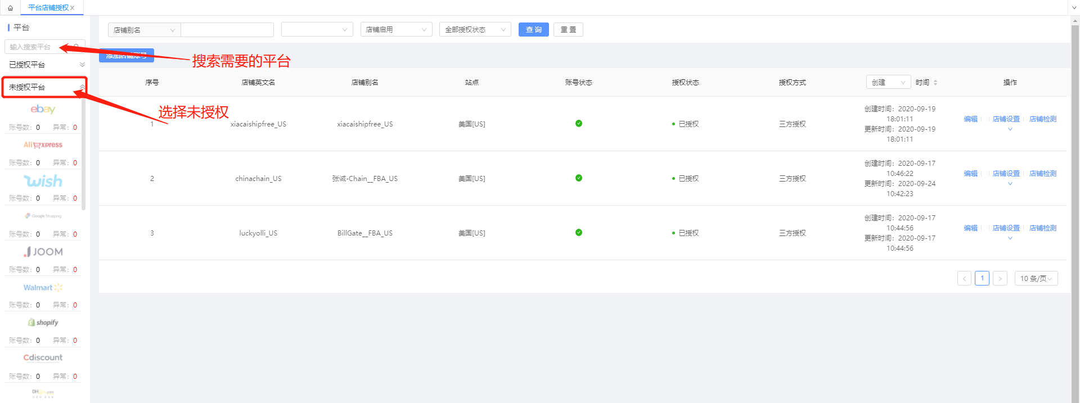Choose the Walmart platform logo
Viewport: 1080px width, 403px height.
click(x=43, y=287)
